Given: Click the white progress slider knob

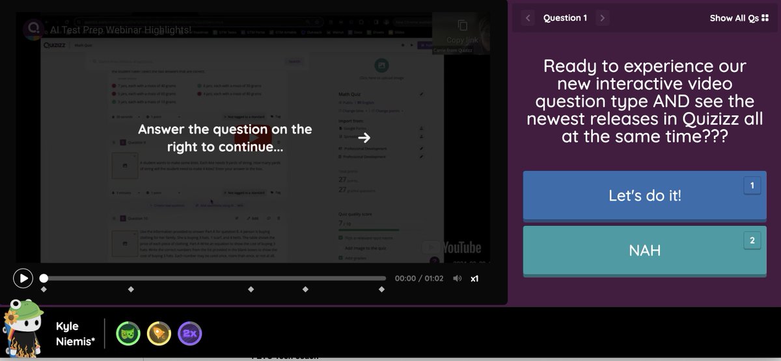Looking at the screenshot, I should [44, 279].
